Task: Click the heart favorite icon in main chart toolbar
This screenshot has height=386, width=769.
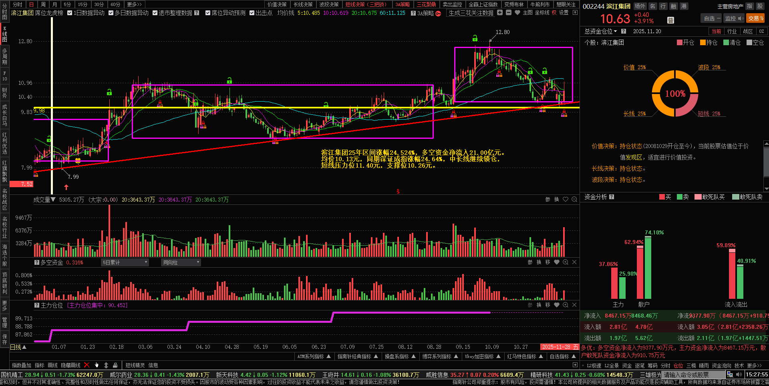Action: coord(517,13)
